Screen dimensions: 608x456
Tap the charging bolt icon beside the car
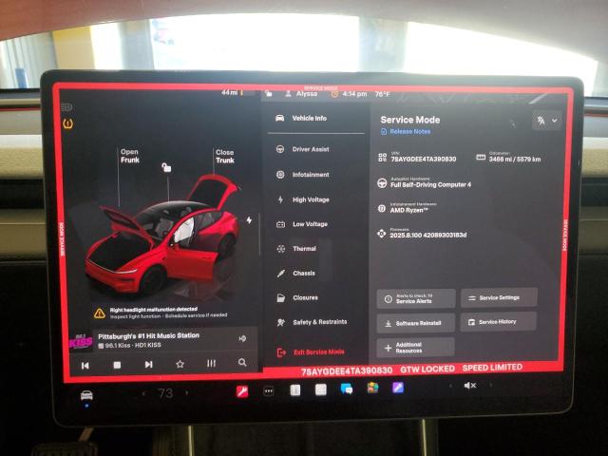(249, 219)
